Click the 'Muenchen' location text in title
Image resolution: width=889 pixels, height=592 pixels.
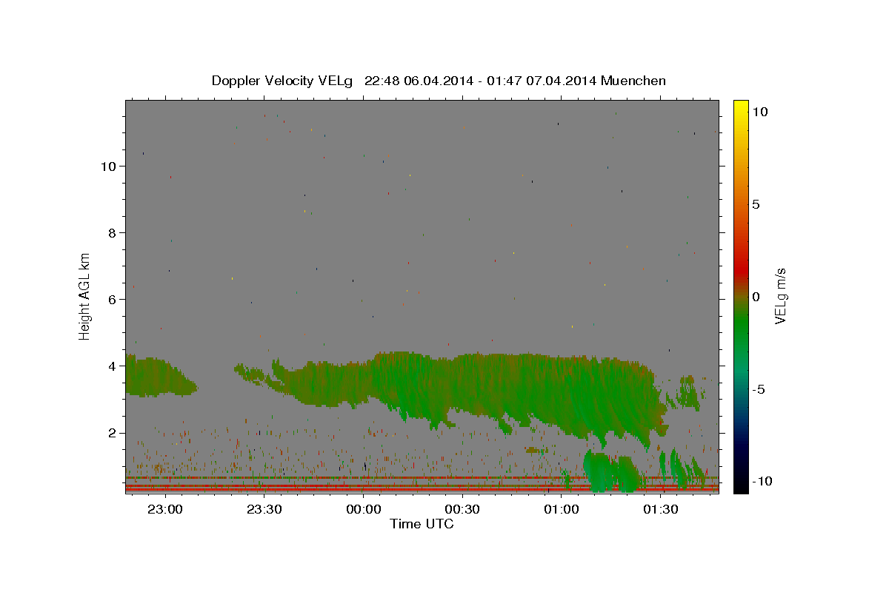tap(633, 81)
